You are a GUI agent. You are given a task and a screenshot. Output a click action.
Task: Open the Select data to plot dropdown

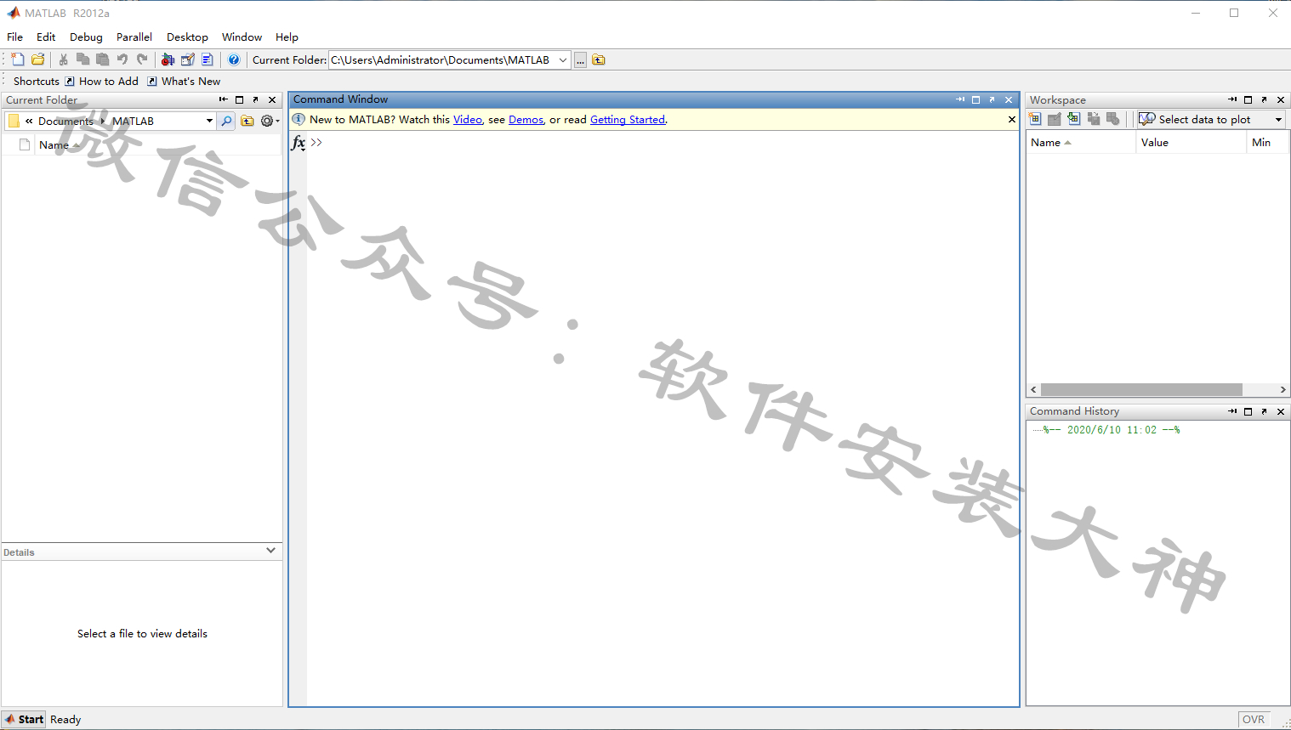(1278, 120)
